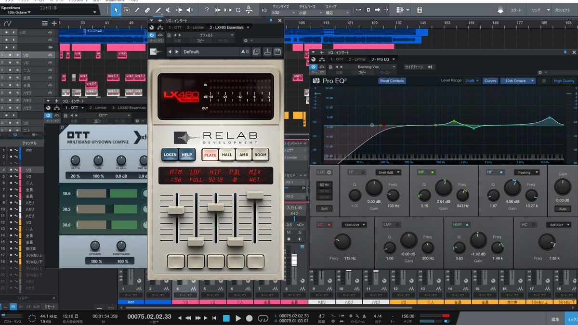This screenshot has height=325, width=578.
Task: Select the Eraser tool
Action: pyautogui.click(x=147, y=10)
